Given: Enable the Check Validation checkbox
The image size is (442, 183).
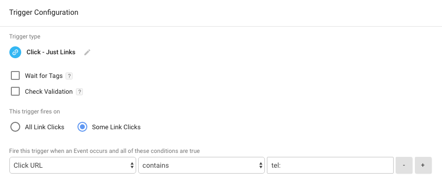Looking at the screenshot, I should pyautogui.click(x=15, y=91).
